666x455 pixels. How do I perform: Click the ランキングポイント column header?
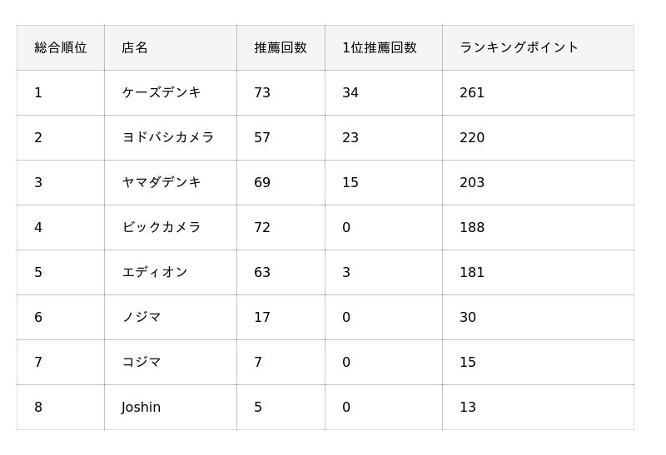538,47
